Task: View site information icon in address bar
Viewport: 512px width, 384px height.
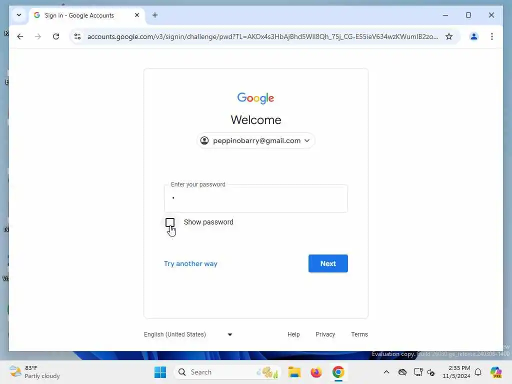Action: coord(77,36)
